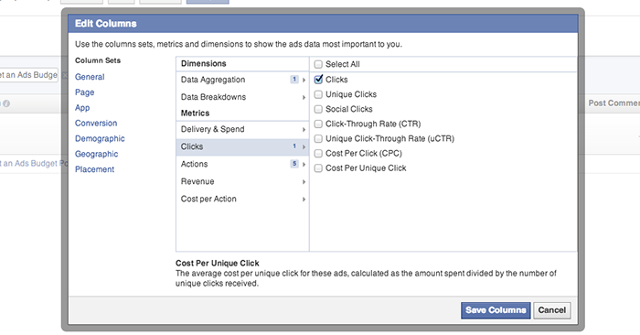Screen dimensions: 640x335
Task: Expand the Clicks category arrow
Action: tap(304, 146)
